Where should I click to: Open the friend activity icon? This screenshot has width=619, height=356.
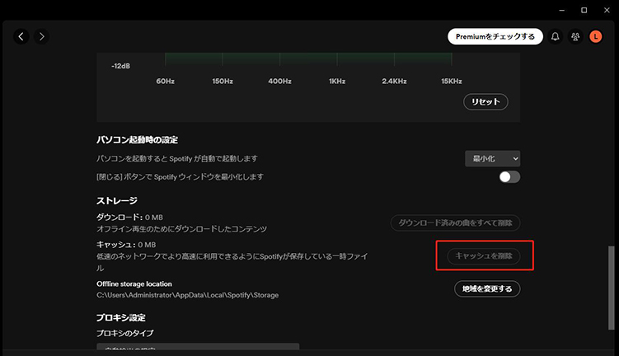point(575,37)
